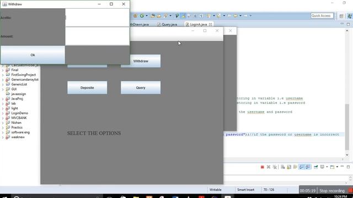This screenshot has width=353, height=198.
Task: Click the Open Task toolbar icon
Action: tap(159, 16)
